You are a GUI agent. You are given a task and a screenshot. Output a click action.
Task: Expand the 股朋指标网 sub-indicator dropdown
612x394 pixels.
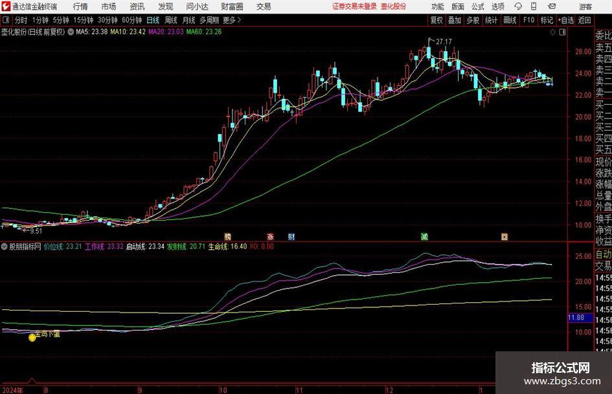pyautogui.click(x=5, y=246)
